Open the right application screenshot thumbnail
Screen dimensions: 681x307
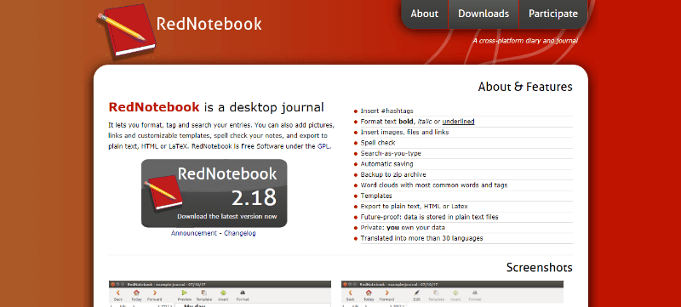tap(452, 294)
